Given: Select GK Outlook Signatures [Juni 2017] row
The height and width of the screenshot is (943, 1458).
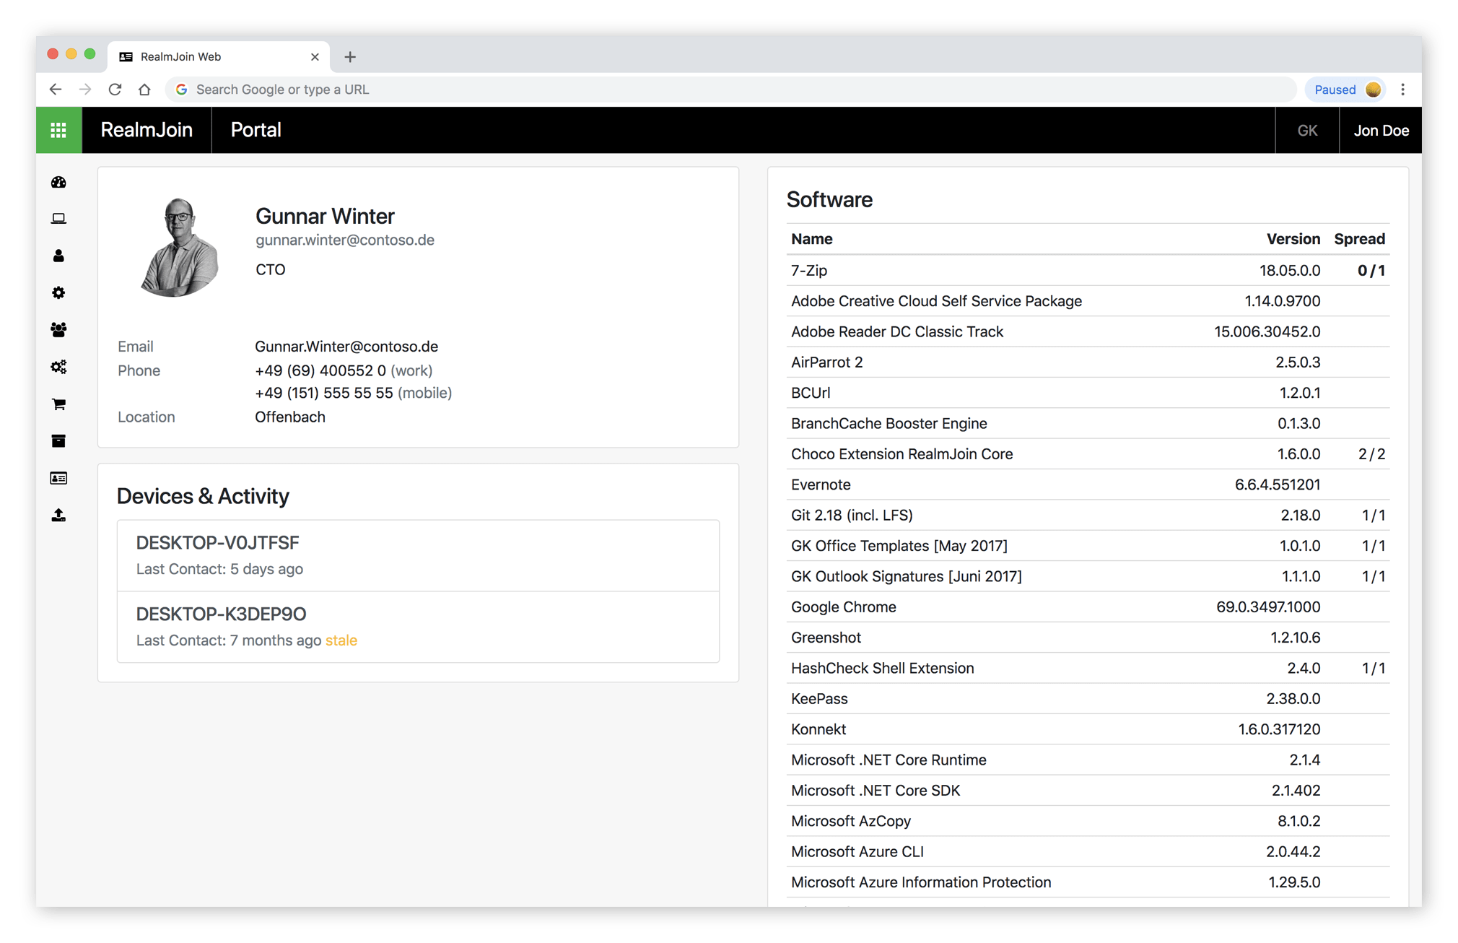Looking at the screenshot, I should (1088, 576).
